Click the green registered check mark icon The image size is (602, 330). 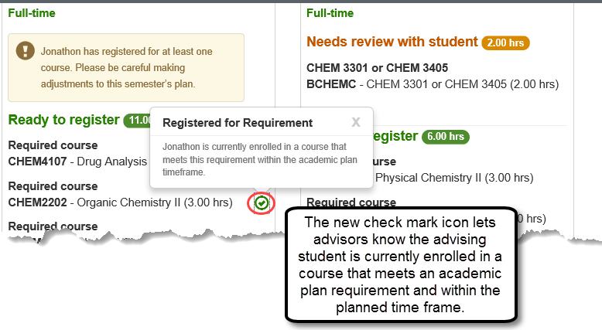(x=262, y=203)
